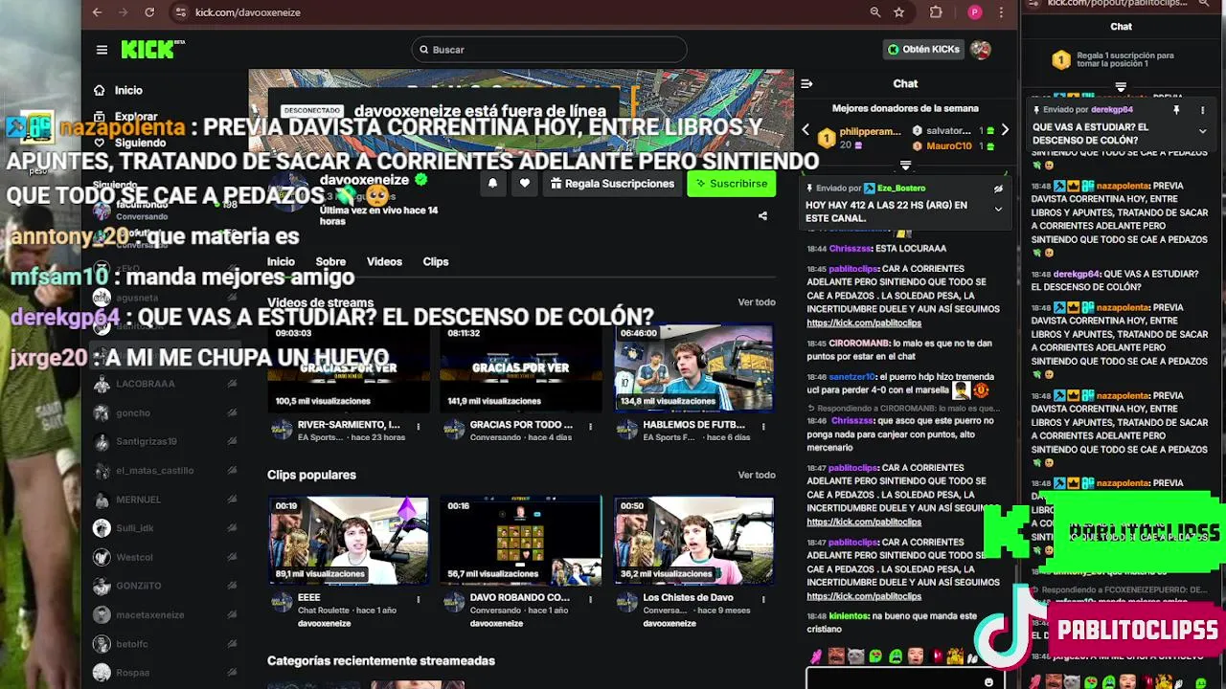Click the browser URL kick.com/davooxeneize

click(x=248, y=12)
